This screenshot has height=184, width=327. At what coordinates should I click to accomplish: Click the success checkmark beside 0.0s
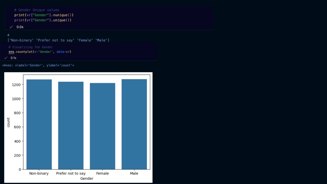tap(11, 27)
